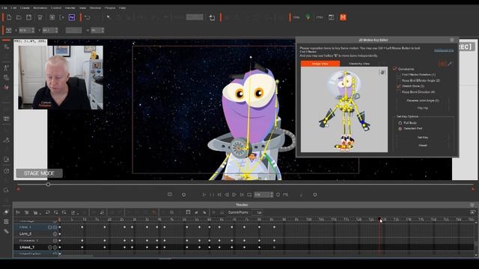Click the webcam video thumbnail

point(61,78)
